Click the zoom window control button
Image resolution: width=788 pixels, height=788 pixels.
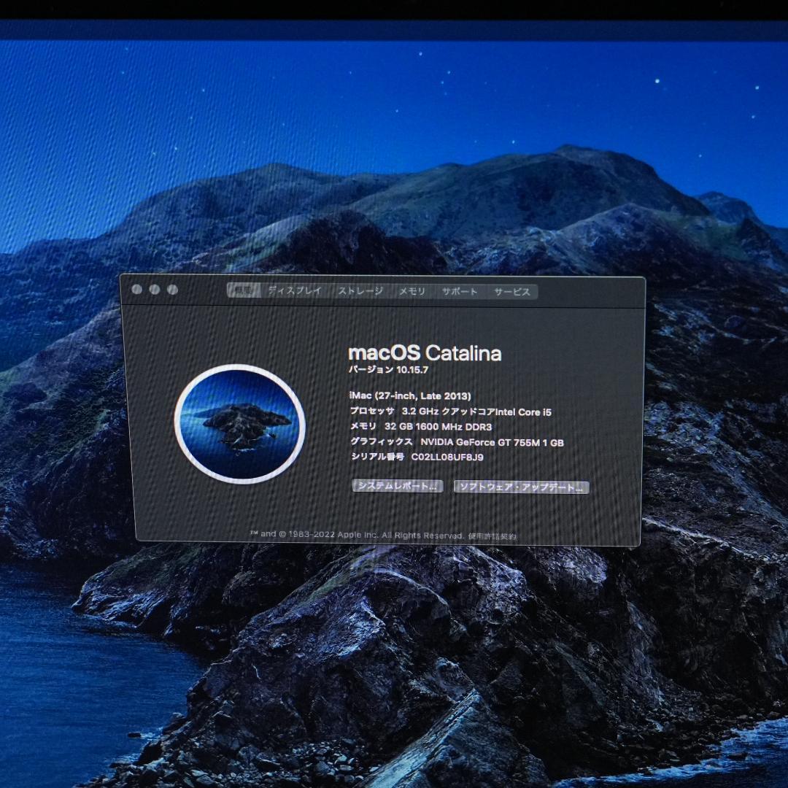pyautogui.click(x=172, y=290)
